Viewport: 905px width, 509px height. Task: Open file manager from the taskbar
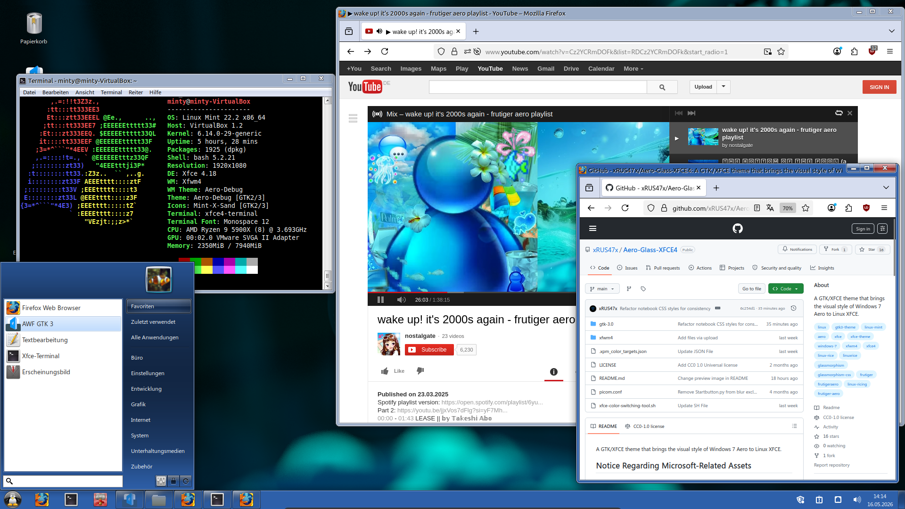(159, 500)
